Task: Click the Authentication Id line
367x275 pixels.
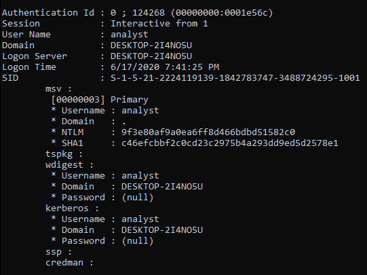Action: [x=138, y=13]
